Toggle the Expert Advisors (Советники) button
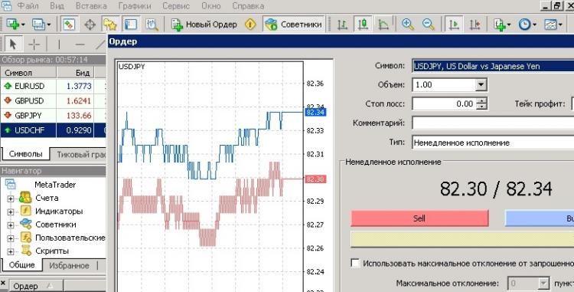Viewport: 574px width, 292px height. point(294,25)
